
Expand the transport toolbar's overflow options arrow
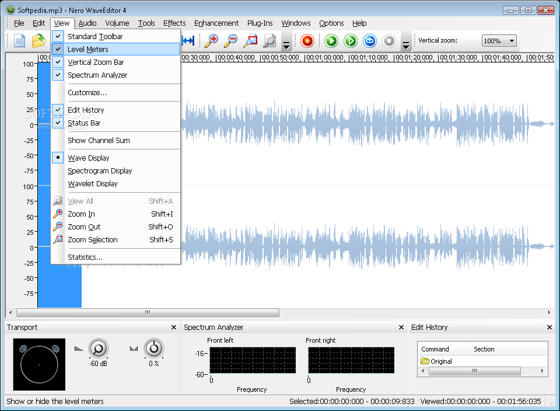click(x=406, y=46)
